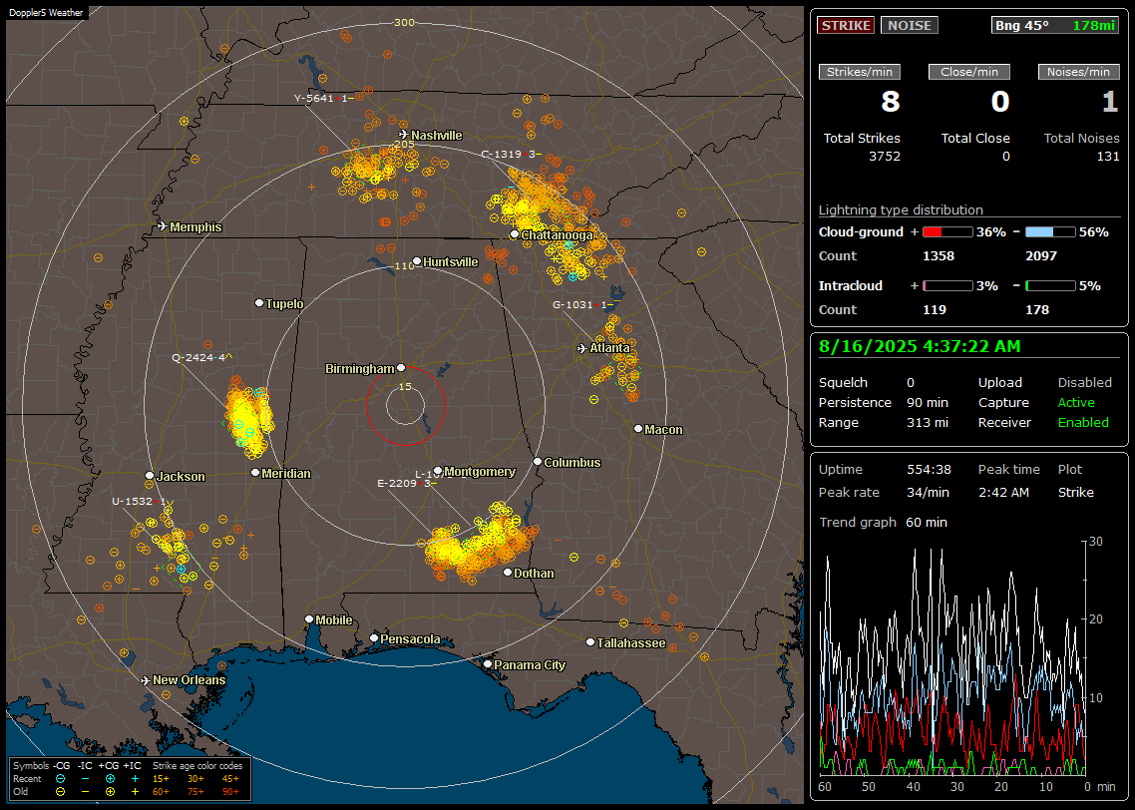1135x810 pixels.
Task: Click the Tallahassee city marker dot
Action: 590,642
